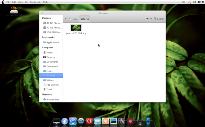
Task: Open the View menu
Action: coord(20,2)
